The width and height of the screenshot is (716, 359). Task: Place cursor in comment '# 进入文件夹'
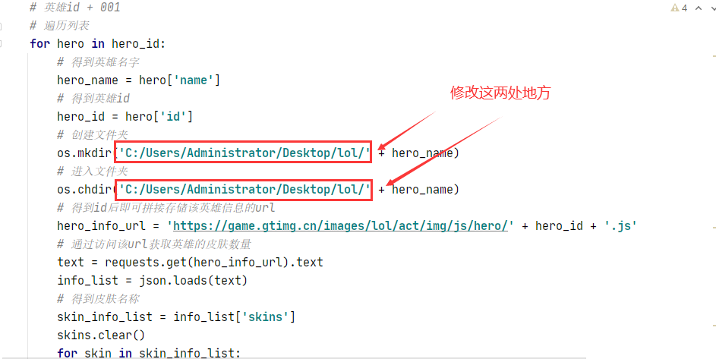93,172
